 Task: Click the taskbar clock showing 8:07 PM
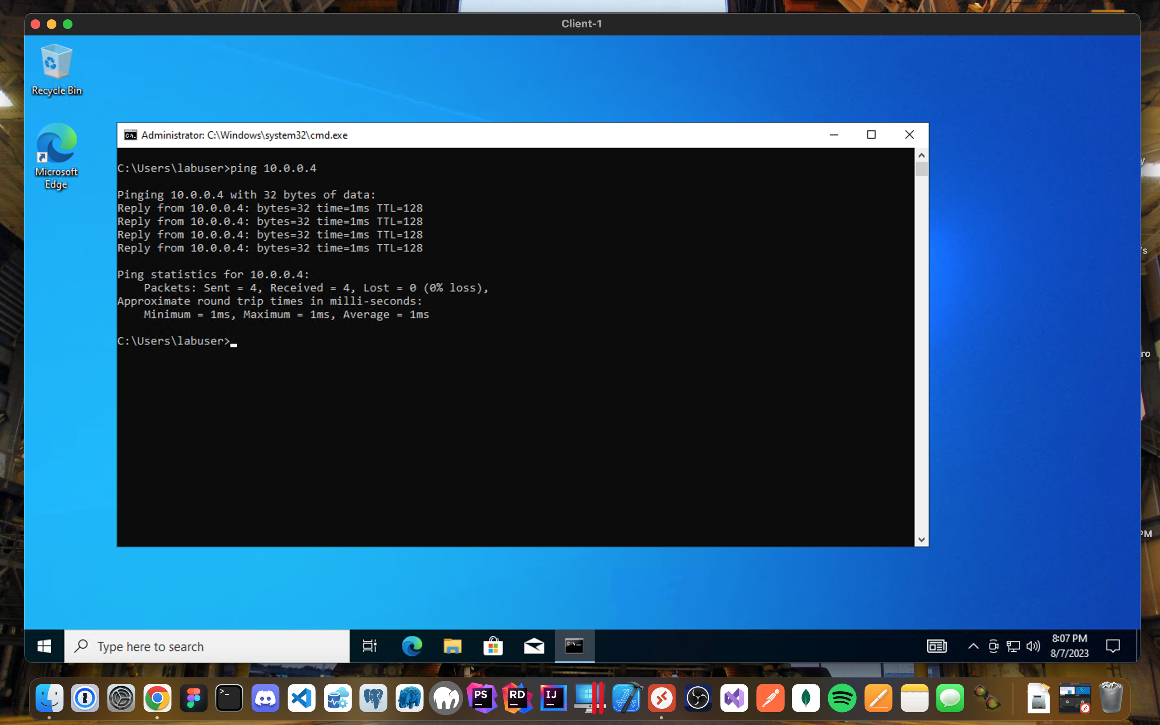click(x=1069, y=645)
